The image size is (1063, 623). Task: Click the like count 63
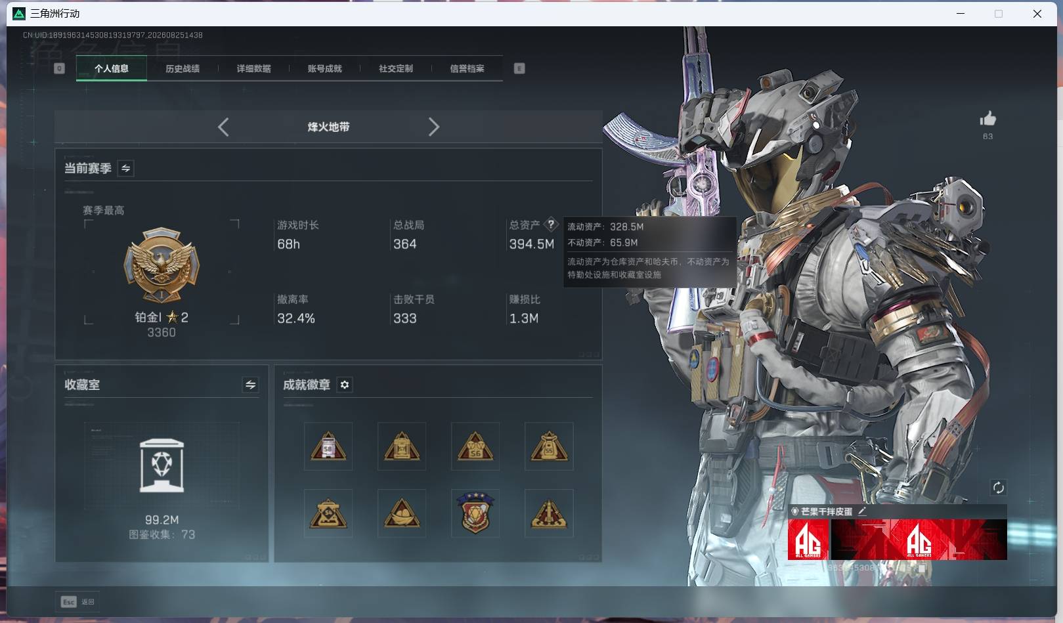click(988, 137)
